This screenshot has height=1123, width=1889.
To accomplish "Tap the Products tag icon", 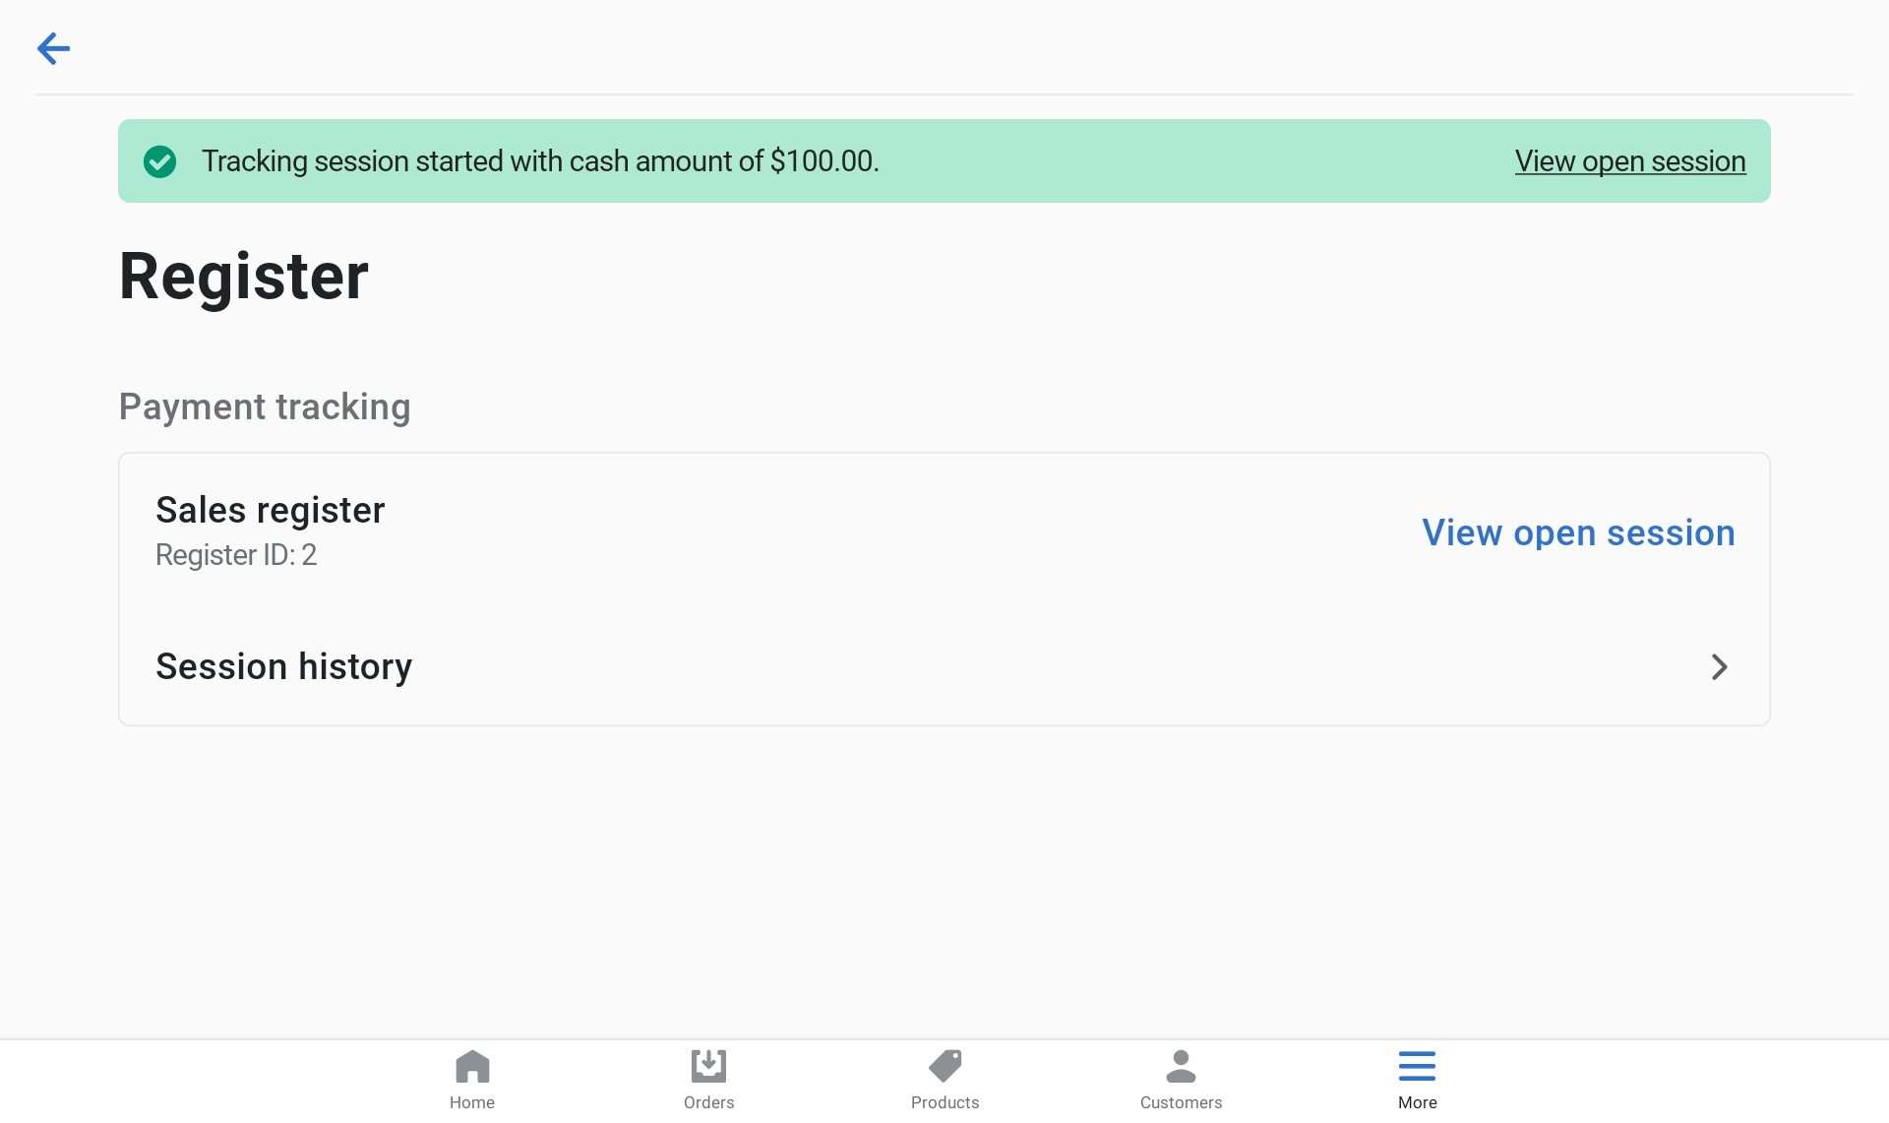I will pyautogui.click(x=944, y=1066).
